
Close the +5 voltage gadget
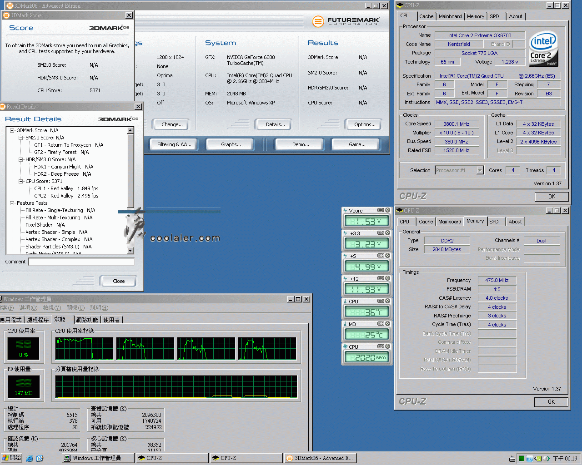[x=388, y=256]
